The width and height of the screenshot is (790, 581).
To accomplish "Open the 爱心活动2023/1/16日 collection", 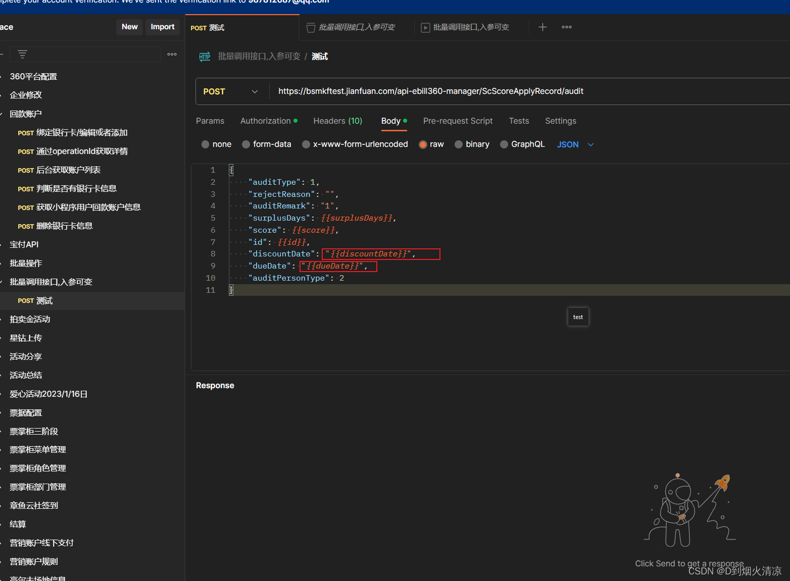I will tap(48, 394).
